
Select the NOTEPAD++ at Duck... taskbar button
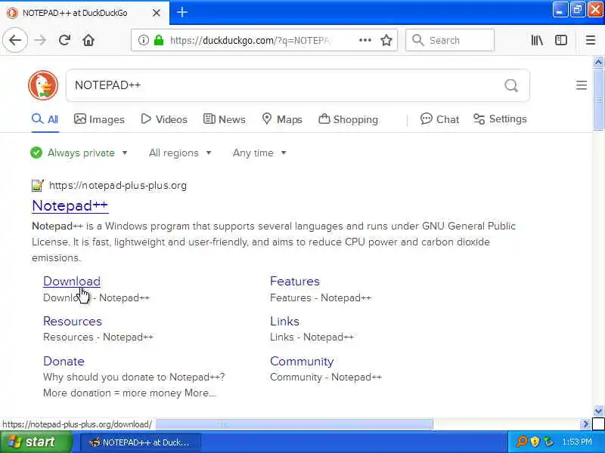[141, 442]
